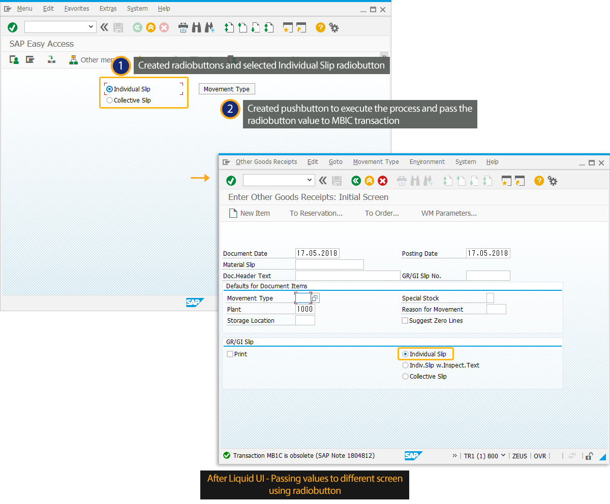Viewport: 610px width, 504px height.
Task: Open Movement Type value help icon
Action: coord(315,298)
